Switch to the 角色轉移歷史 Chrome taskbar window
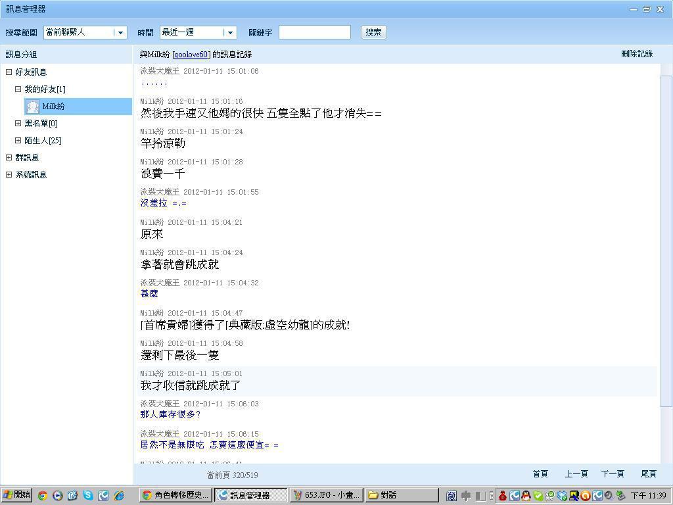673x505 pixels. [x=176, y=495]
